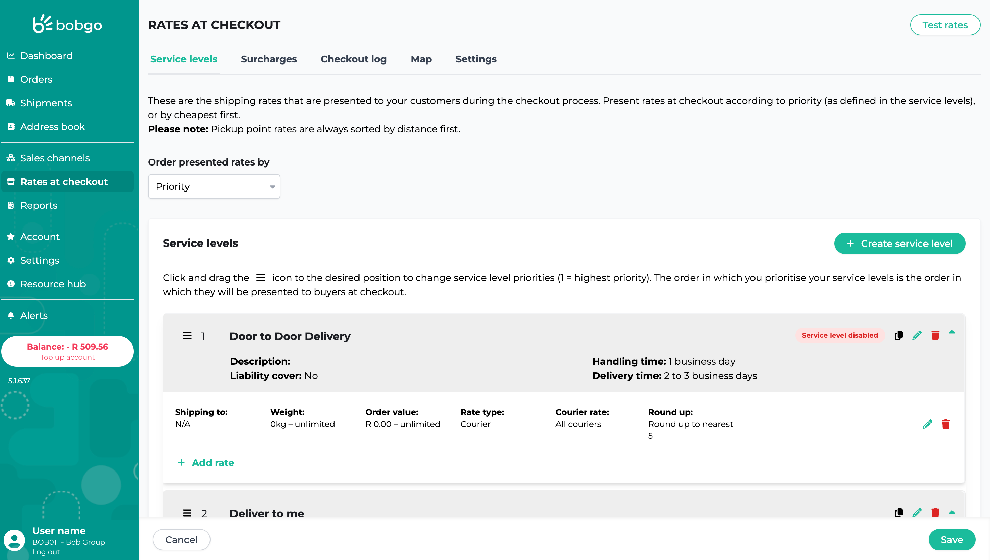Click the Reports document icon
The height and width of the screenshot is (560, 990).
coord(11,205)
